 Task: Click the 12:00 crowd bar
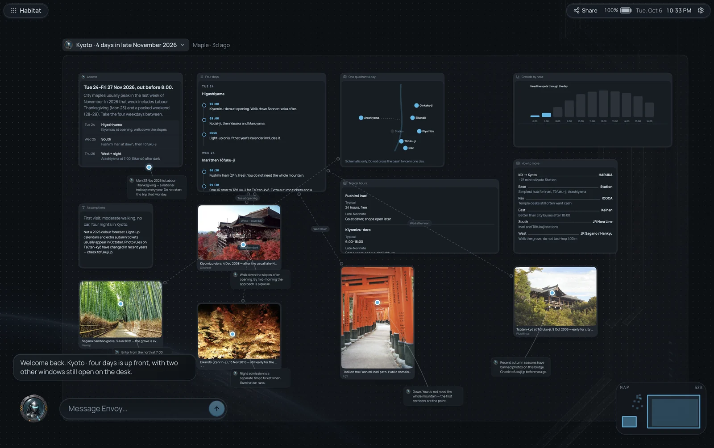(x=603, y=104)
